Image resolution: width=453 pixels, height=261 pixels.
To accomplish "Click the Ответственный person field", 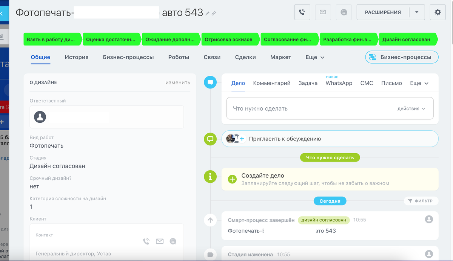I will click(107, 117).
